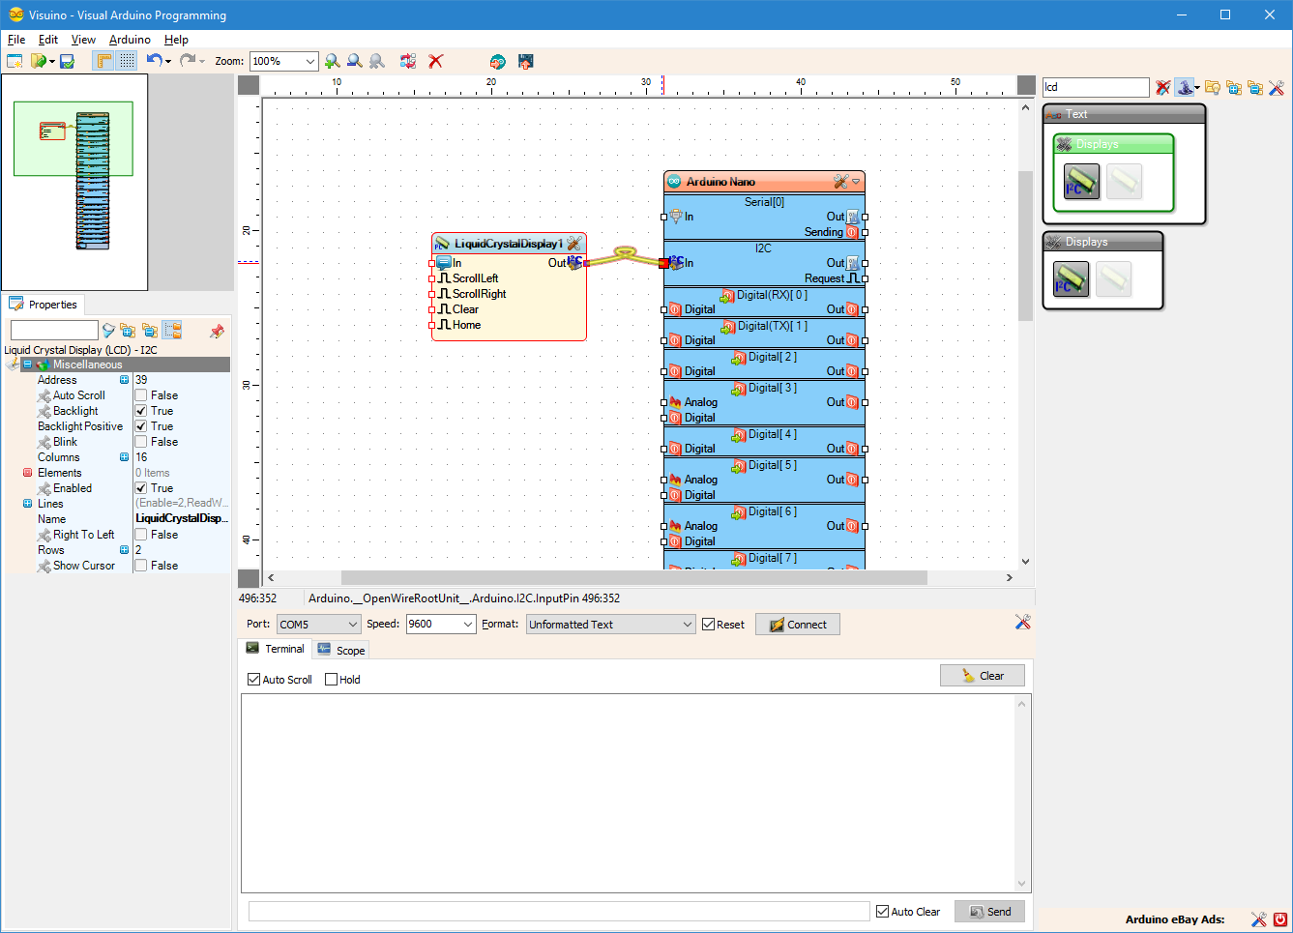
Task: Open the Format Unformatted Text dropdown
Action: (688, 625)
